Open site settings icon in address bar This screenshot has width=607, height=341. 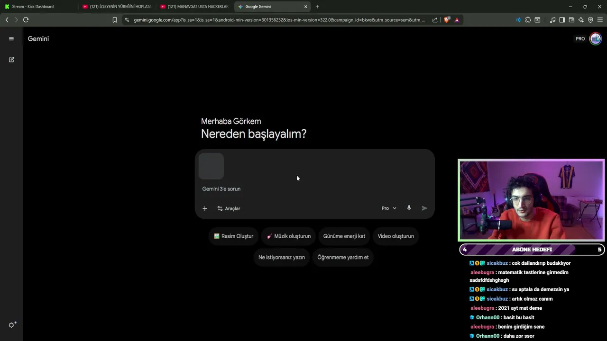[x=127, y=20]
